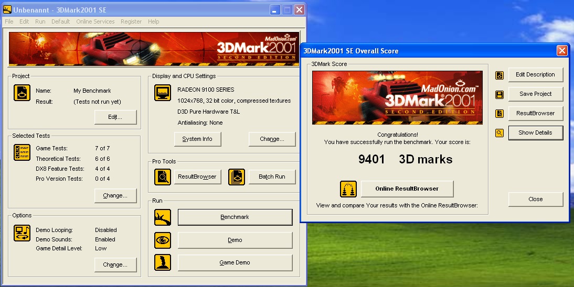Image resolution: width=574 pixels, height=287 pixels.
Task: Open the File menu
Action: click(x=9, y=21)
